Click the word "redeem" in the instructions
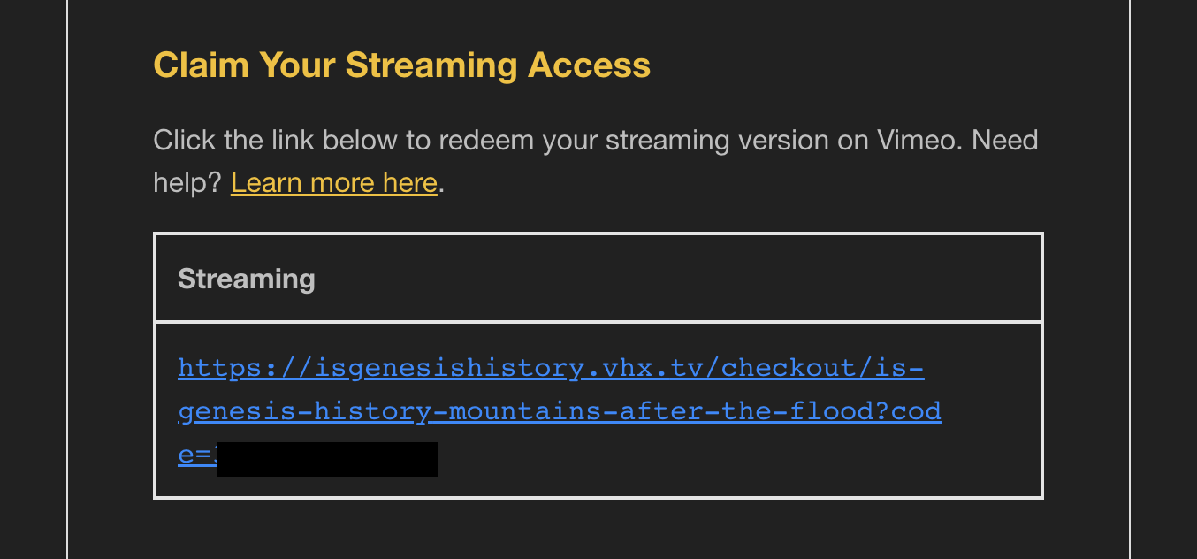This screenshot has width=1197, height=559. click(486, 141)
